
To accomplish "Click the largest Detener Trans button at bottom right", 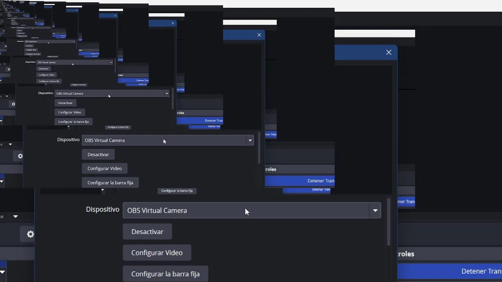I will [450, 271].
